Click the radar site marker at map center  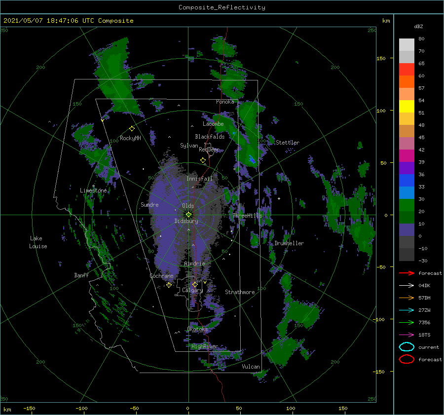pos(188,215)
